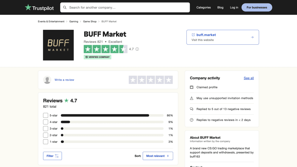This screenshot has height=167, width=297.
Task: Click the Verified Company badge
Action: (x=97, y=57)
